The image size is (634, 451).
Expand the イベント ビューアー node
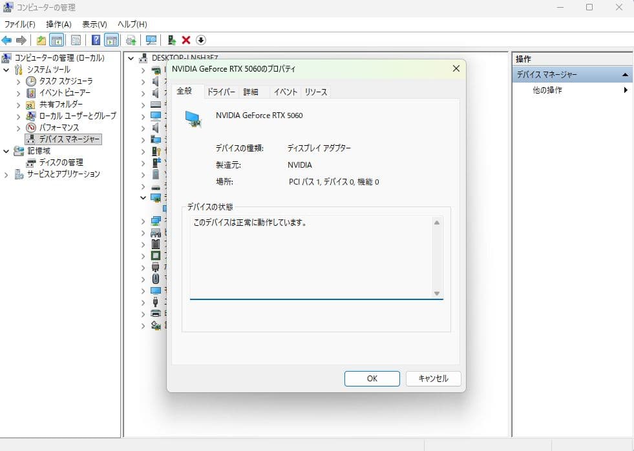click(18, 94)
